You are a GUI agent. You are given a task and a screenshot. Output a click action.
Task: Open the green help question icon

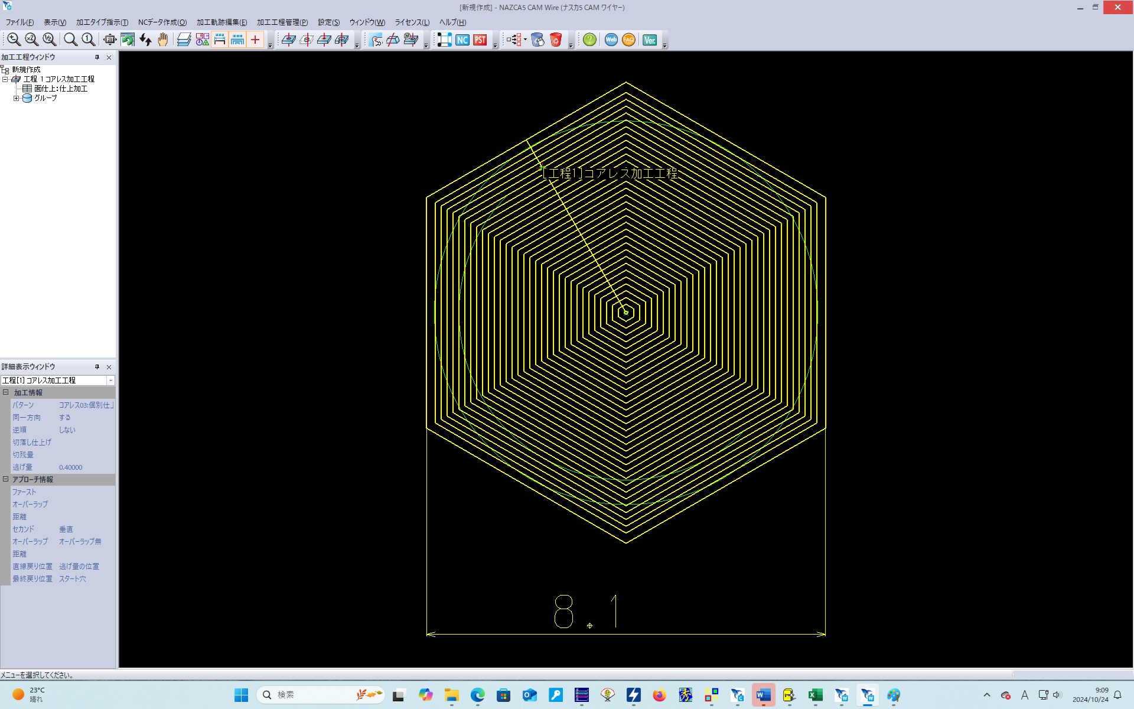click(589, 40)
